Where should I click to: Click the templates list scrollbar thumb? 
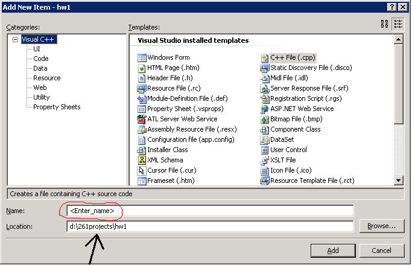398,84
